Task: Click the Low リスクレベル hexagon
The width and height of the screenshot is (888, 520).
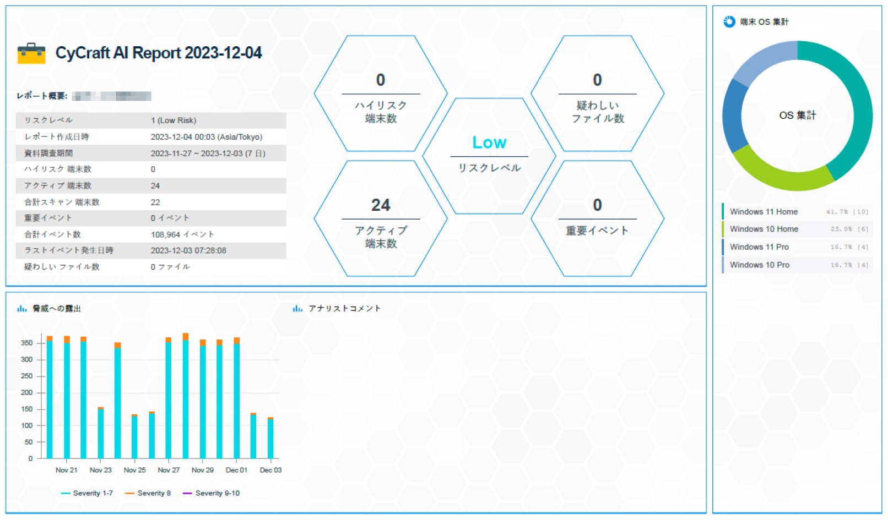Action: pyautogui.click(x=489, y=156)
